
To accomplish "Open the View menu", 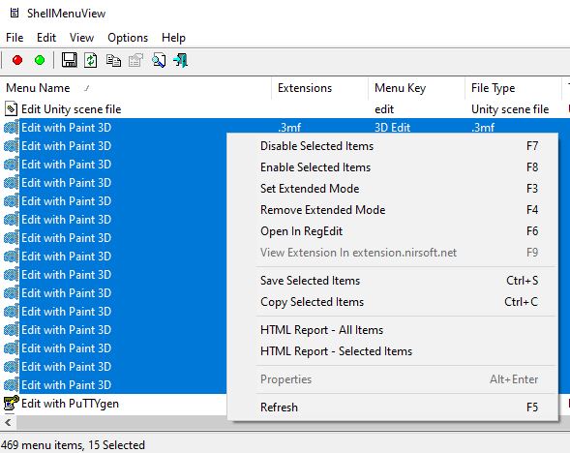I will (x=82, y=38).
